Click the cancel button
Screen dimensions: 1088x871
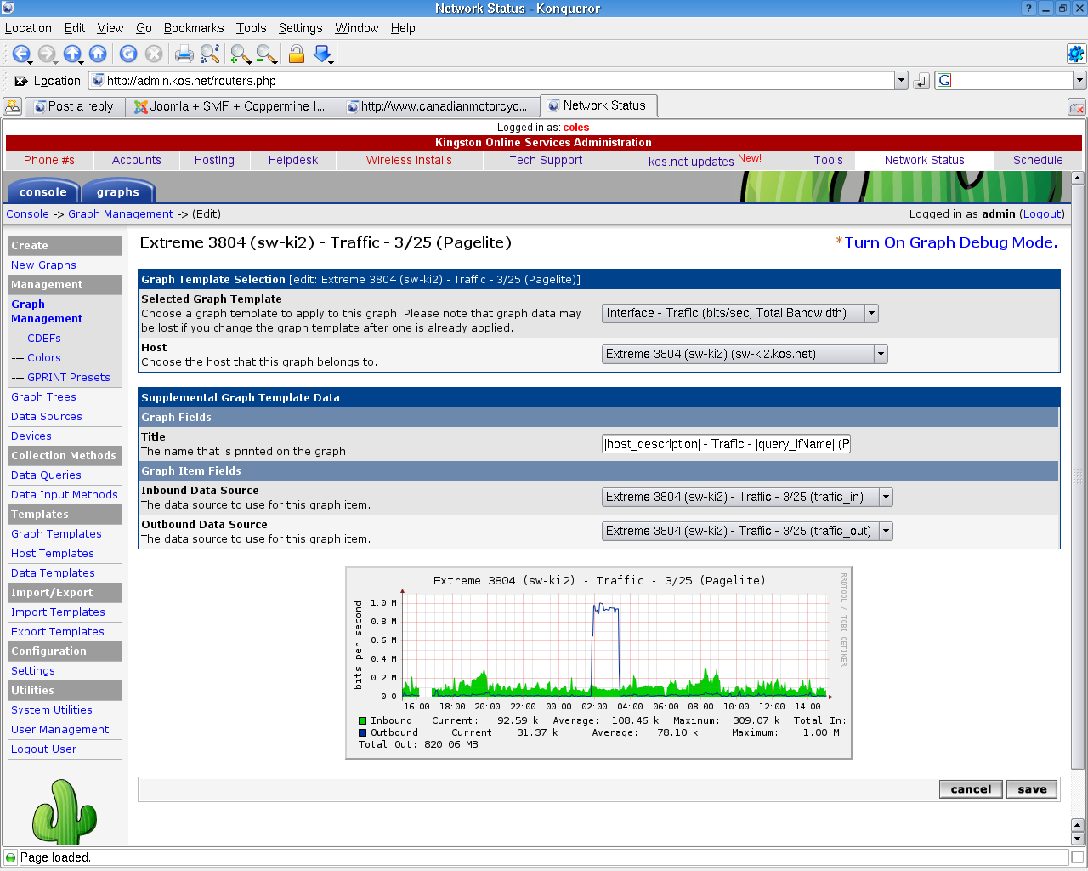(971, 789)
